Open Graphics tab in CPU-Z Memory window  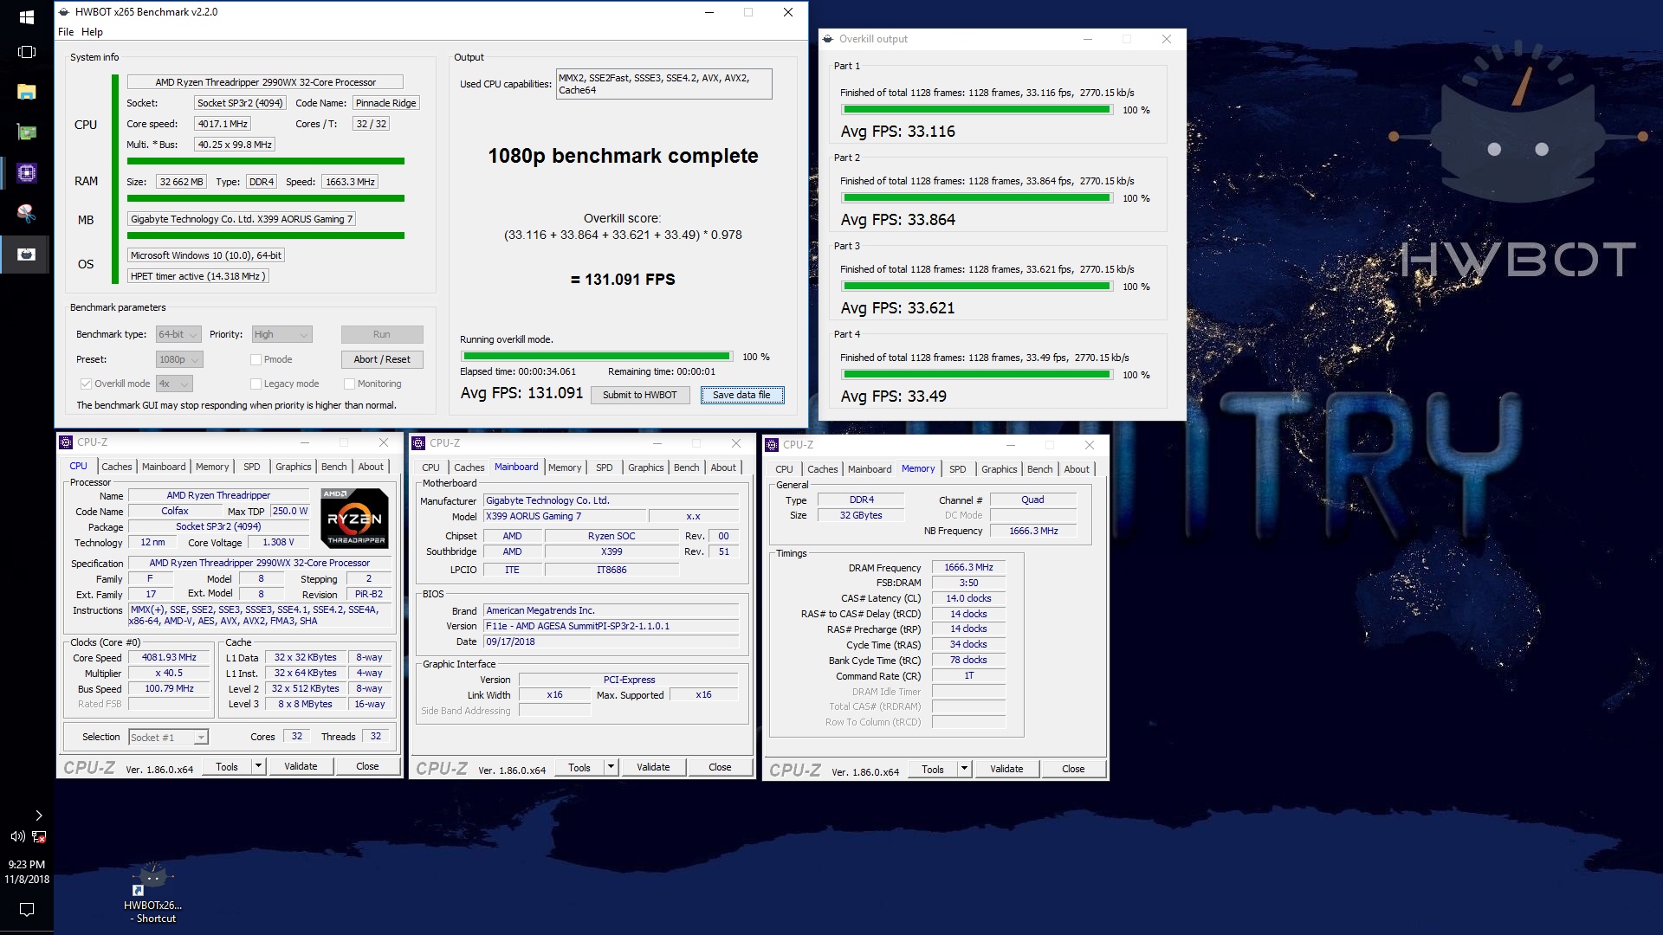click(999, 469)
